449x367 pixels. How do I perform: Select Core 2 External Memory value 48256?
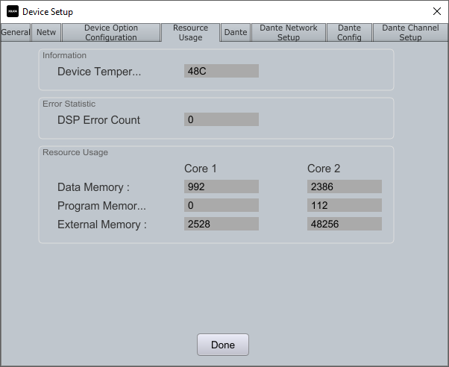click(345, 224)
